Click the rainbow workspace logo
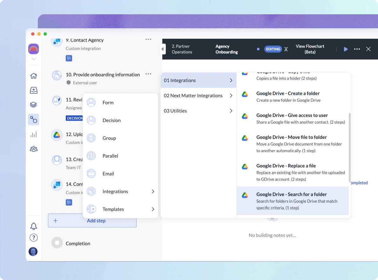Screen dimensions: 378x280 point(33,49)
